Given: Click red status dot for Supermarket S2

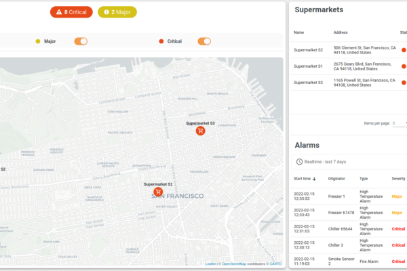Looking at the screenshot, I should pyautogui.click(x=404, y=49).
